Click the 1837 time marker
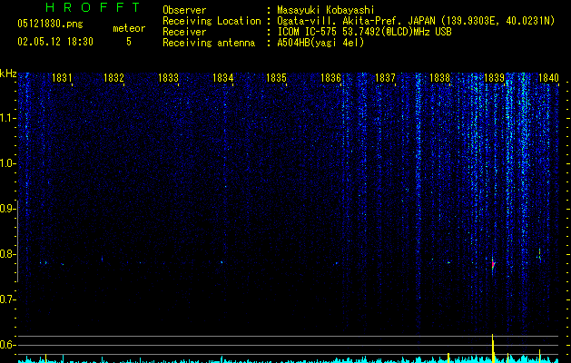The width and height of the screenshot is (571, 363). point(385,78)
